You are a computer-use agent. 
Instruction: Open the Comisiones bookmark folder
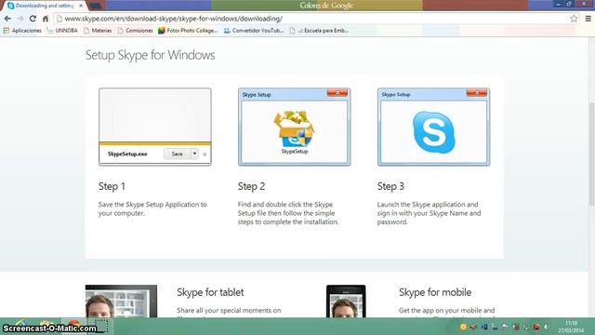tap(135, 31)
